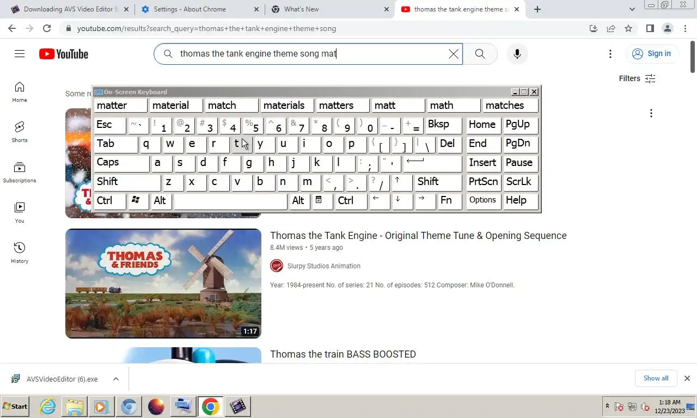
Task: Toggle the left Ctrl key on the keyboard
Action: pyautogui.click(x=110, y=201)
